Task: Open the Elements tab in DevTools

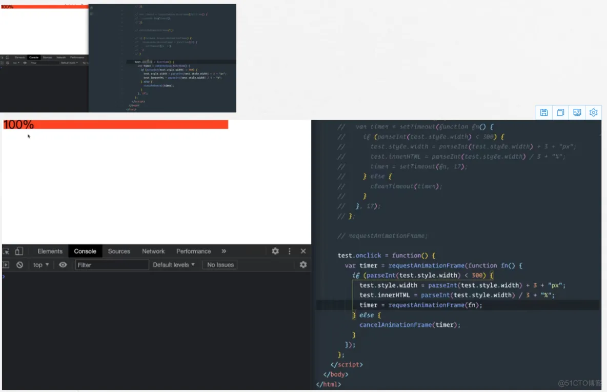Action: (50, 251)
